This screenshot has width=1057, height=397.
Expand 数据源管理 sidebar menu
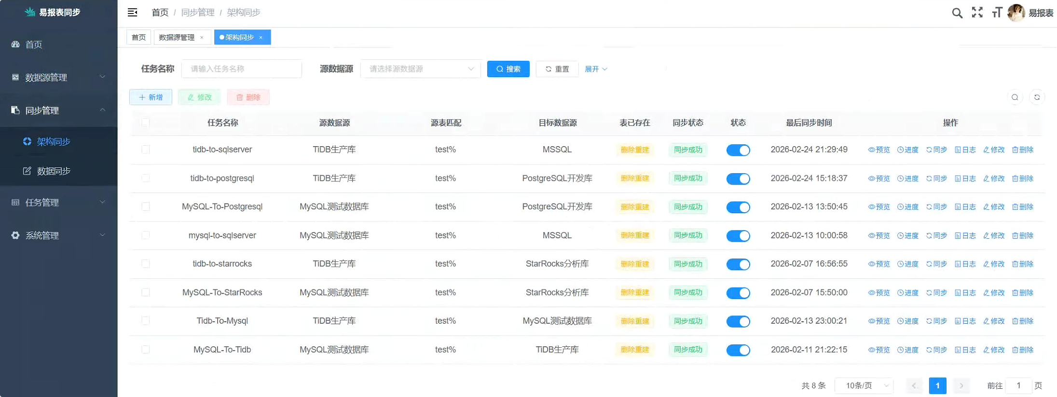pyautogui.click(x=58, y=77)
